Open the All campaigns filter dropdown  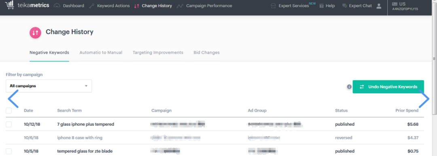click(x=49, y=86)
